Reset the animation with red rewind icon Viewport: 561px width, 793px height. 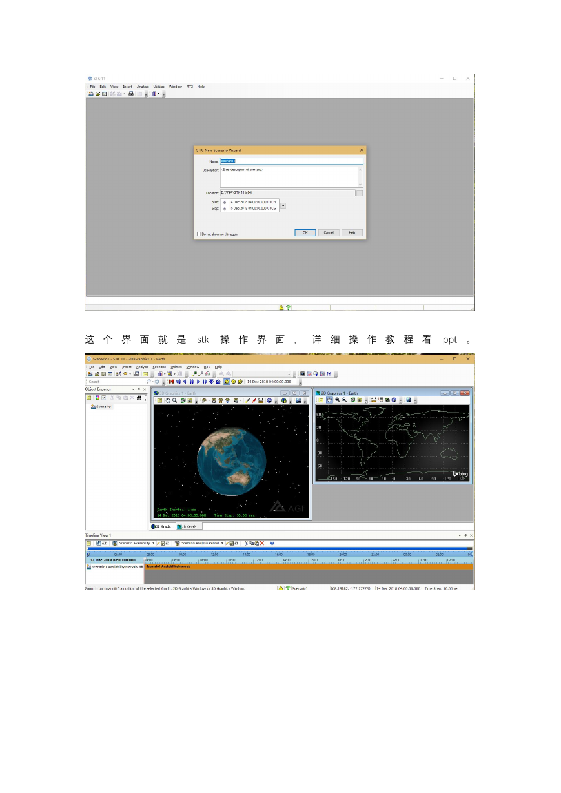click(172, 382)
